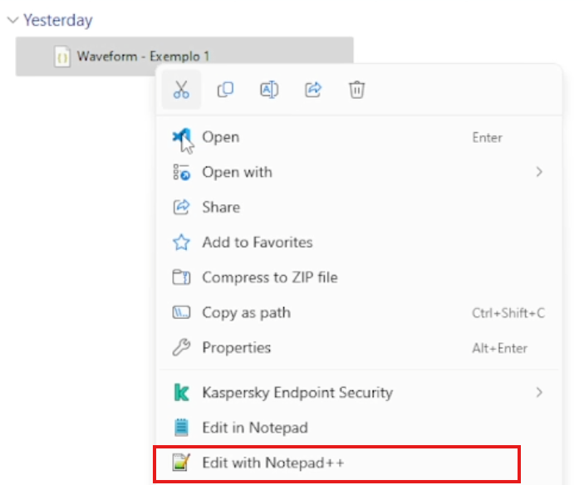Choose Edit in Notepad

pyautogui.click(x=254, y=428)
